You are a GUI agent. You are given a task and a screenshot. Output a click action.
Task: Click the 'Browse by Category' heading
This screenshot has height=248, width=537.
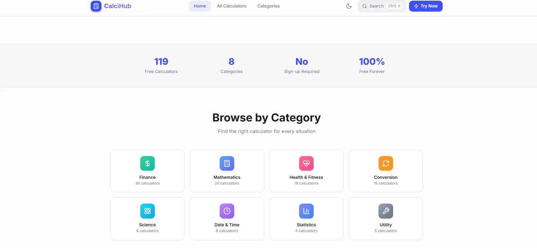tap(266, 118)
